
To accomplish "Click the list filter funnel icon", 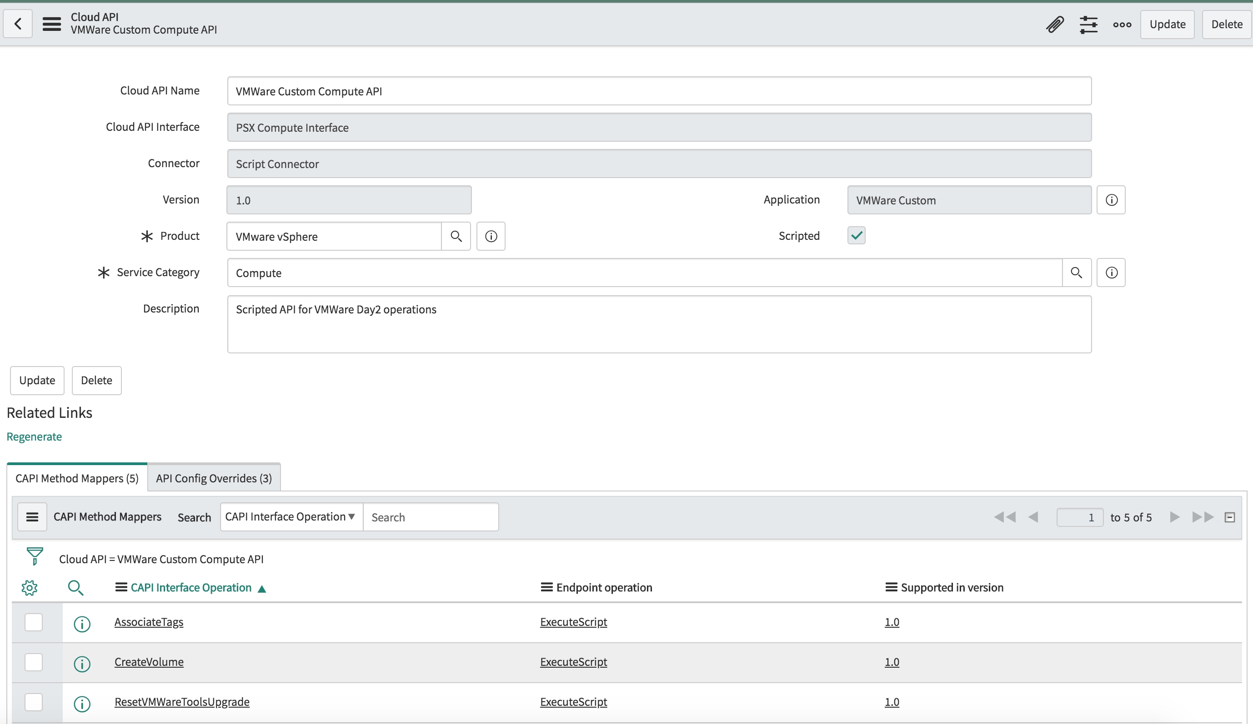I will [x=35, y=556].
